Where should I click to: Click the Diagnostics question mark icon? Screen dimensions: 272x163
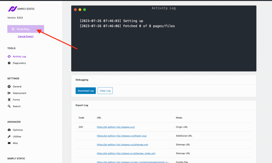(x=9, y=63)
